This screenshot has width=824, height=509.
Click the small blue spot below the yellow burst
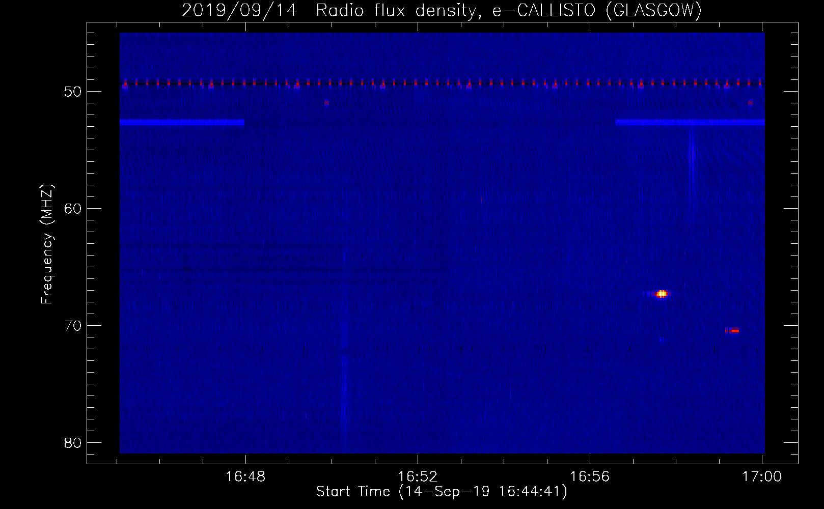pos(662,340)
